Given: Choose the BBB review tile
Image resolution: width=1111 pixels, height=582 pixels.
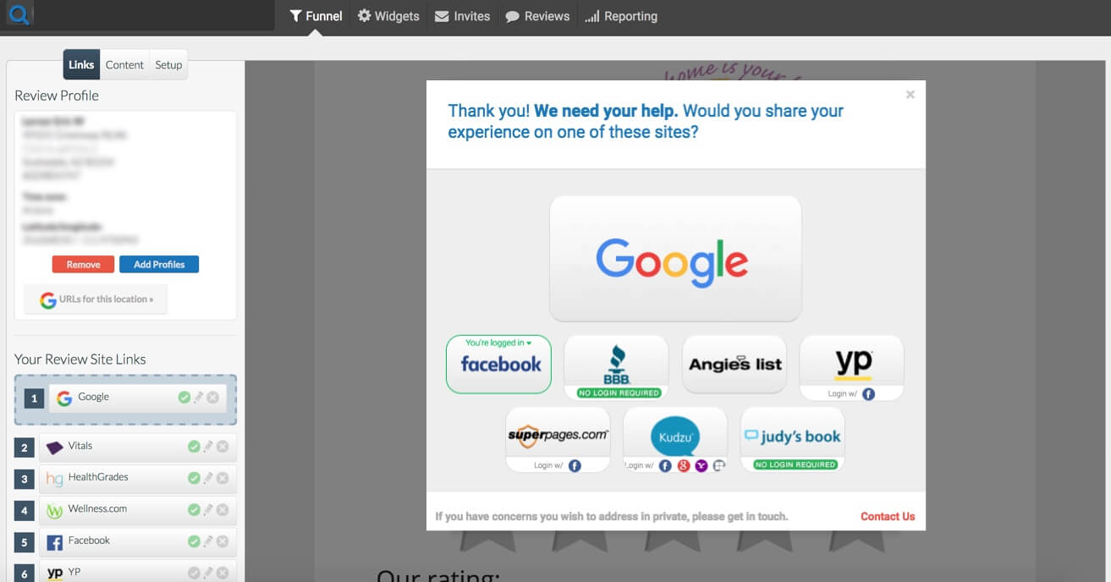Looking at the screenshot, I should (x=616, y=367).
